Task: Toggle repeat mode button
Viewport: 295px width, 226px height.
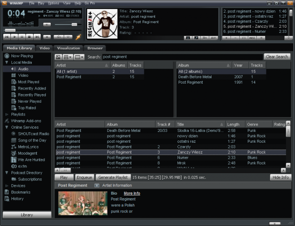Action: click(x=68, y=37)
